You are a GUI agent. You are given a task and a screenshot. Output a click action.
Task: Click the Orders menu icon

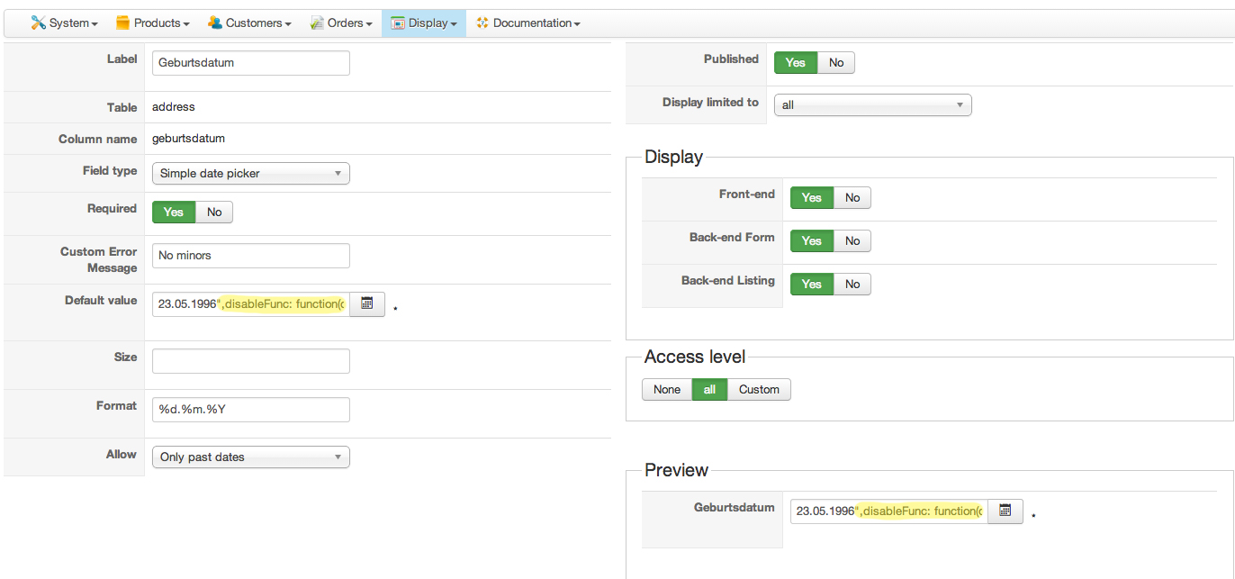(x=317, y=23)
